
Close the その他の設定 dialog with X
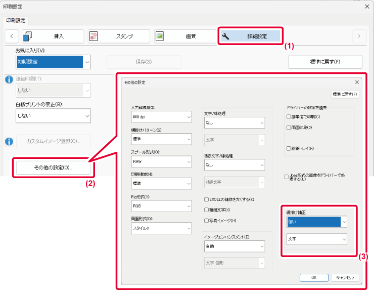pyautogui.click(x=357, y=82)
